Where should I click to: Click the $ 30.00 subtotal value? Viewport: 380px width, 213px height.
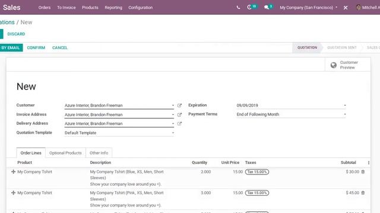pos(352,172)
